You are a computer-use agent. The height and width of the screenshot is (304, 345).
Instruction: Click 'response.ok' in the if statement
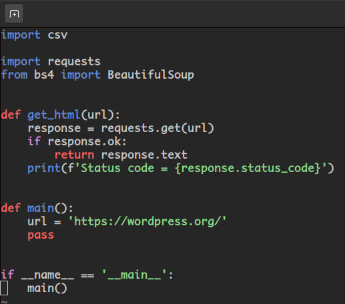85,142
